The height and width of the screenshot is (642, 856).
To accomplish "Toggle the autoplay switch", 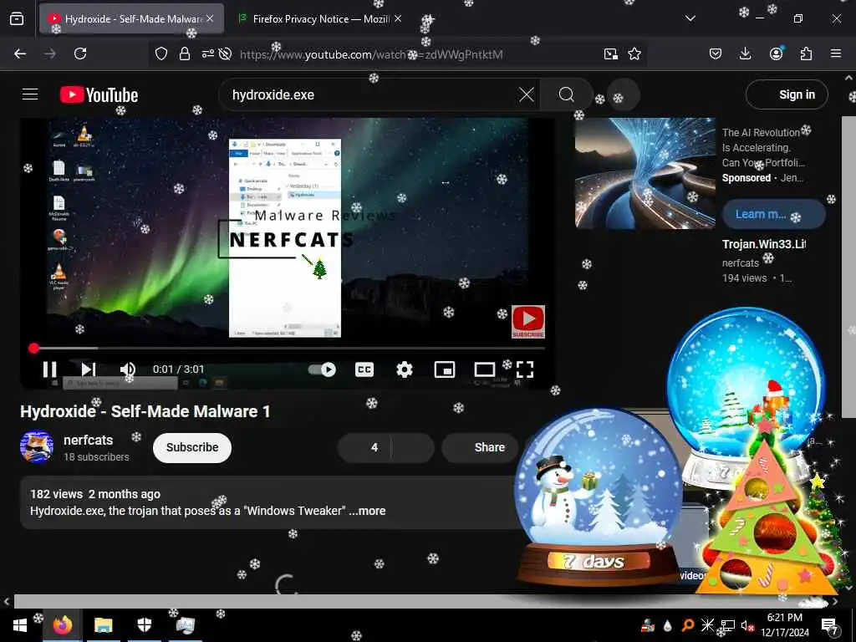I will click(322, 369).
